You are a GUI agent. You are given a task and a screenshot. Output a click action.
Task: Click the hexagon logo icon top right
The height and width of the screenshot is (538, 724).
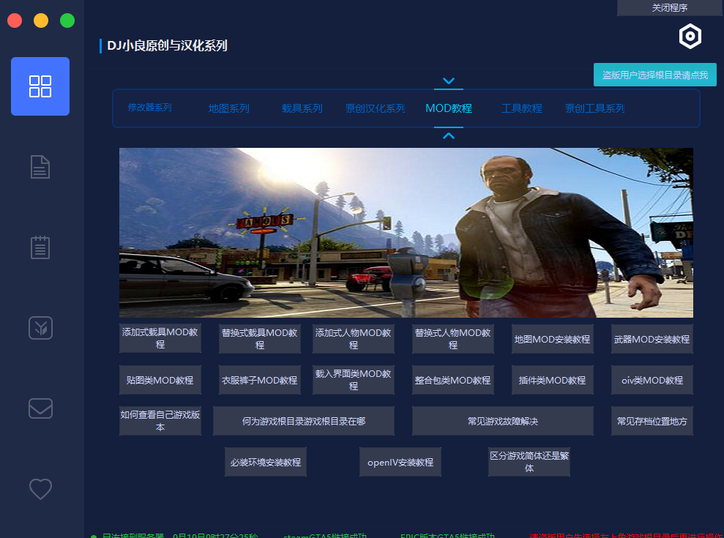point(690,37)
